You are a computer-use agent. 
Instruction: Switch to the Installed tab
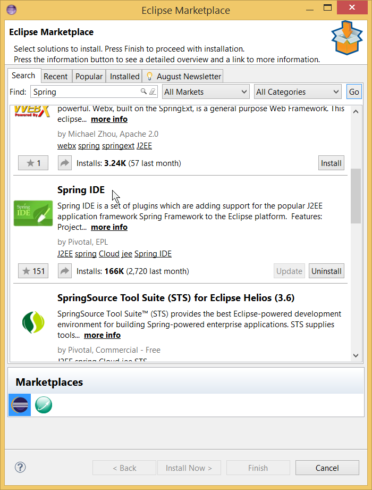(124, 76)
